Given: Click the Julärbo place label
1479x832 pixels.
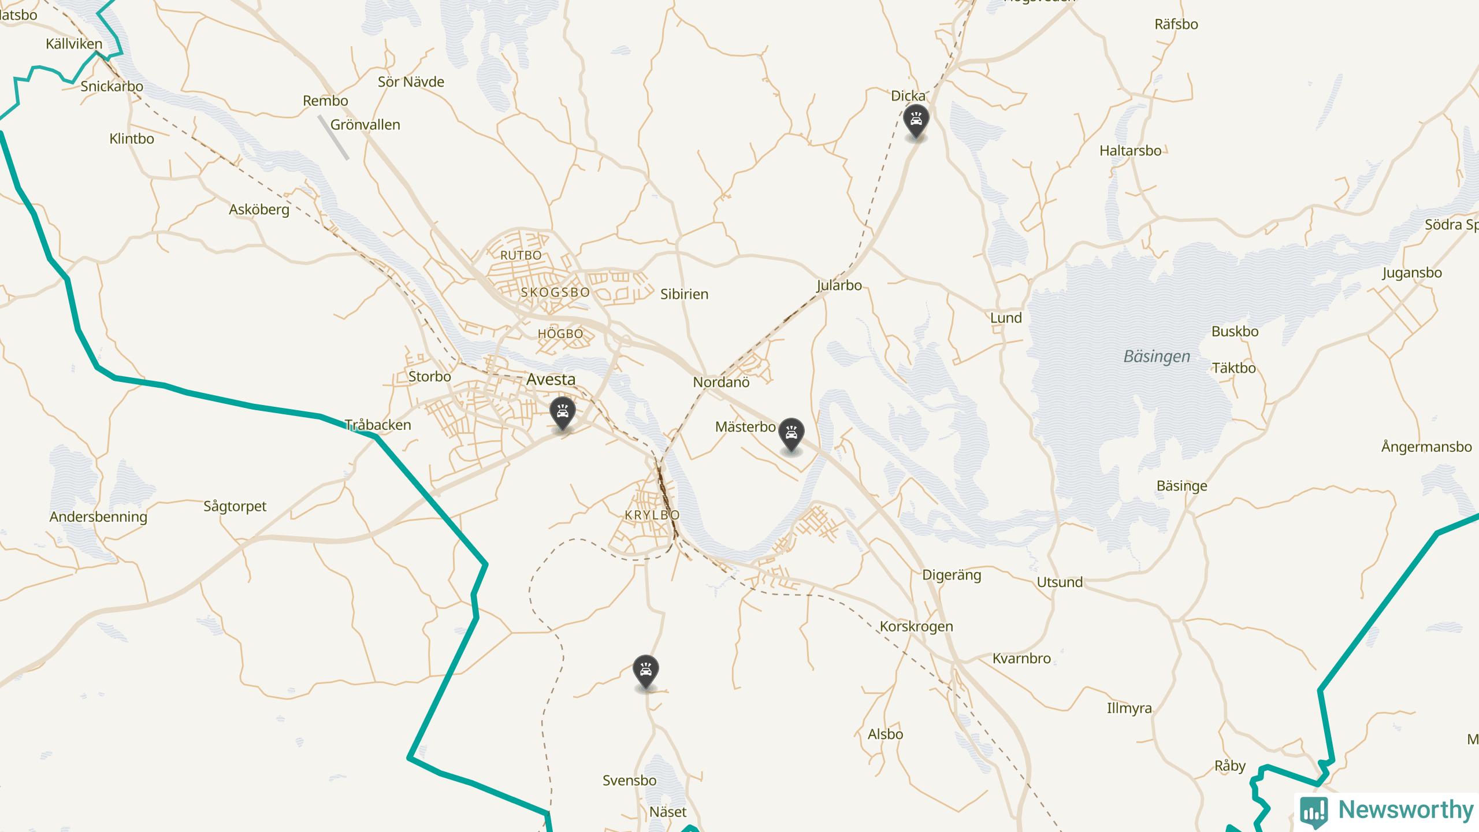Looking at the screenshot, I should (x=839, y=285).
